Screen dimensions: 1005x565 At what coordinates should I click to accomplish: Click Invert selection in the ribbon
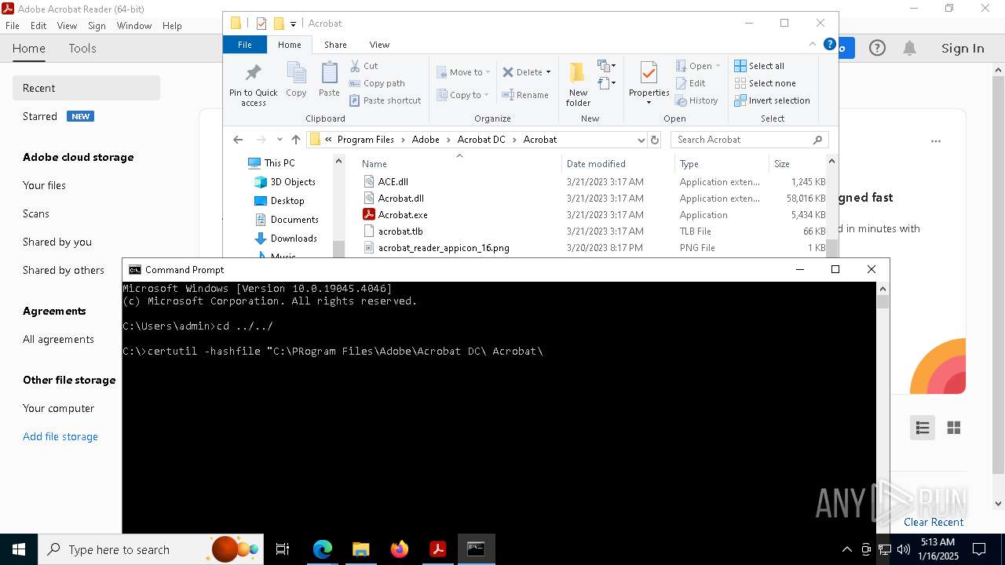point(772,100)
